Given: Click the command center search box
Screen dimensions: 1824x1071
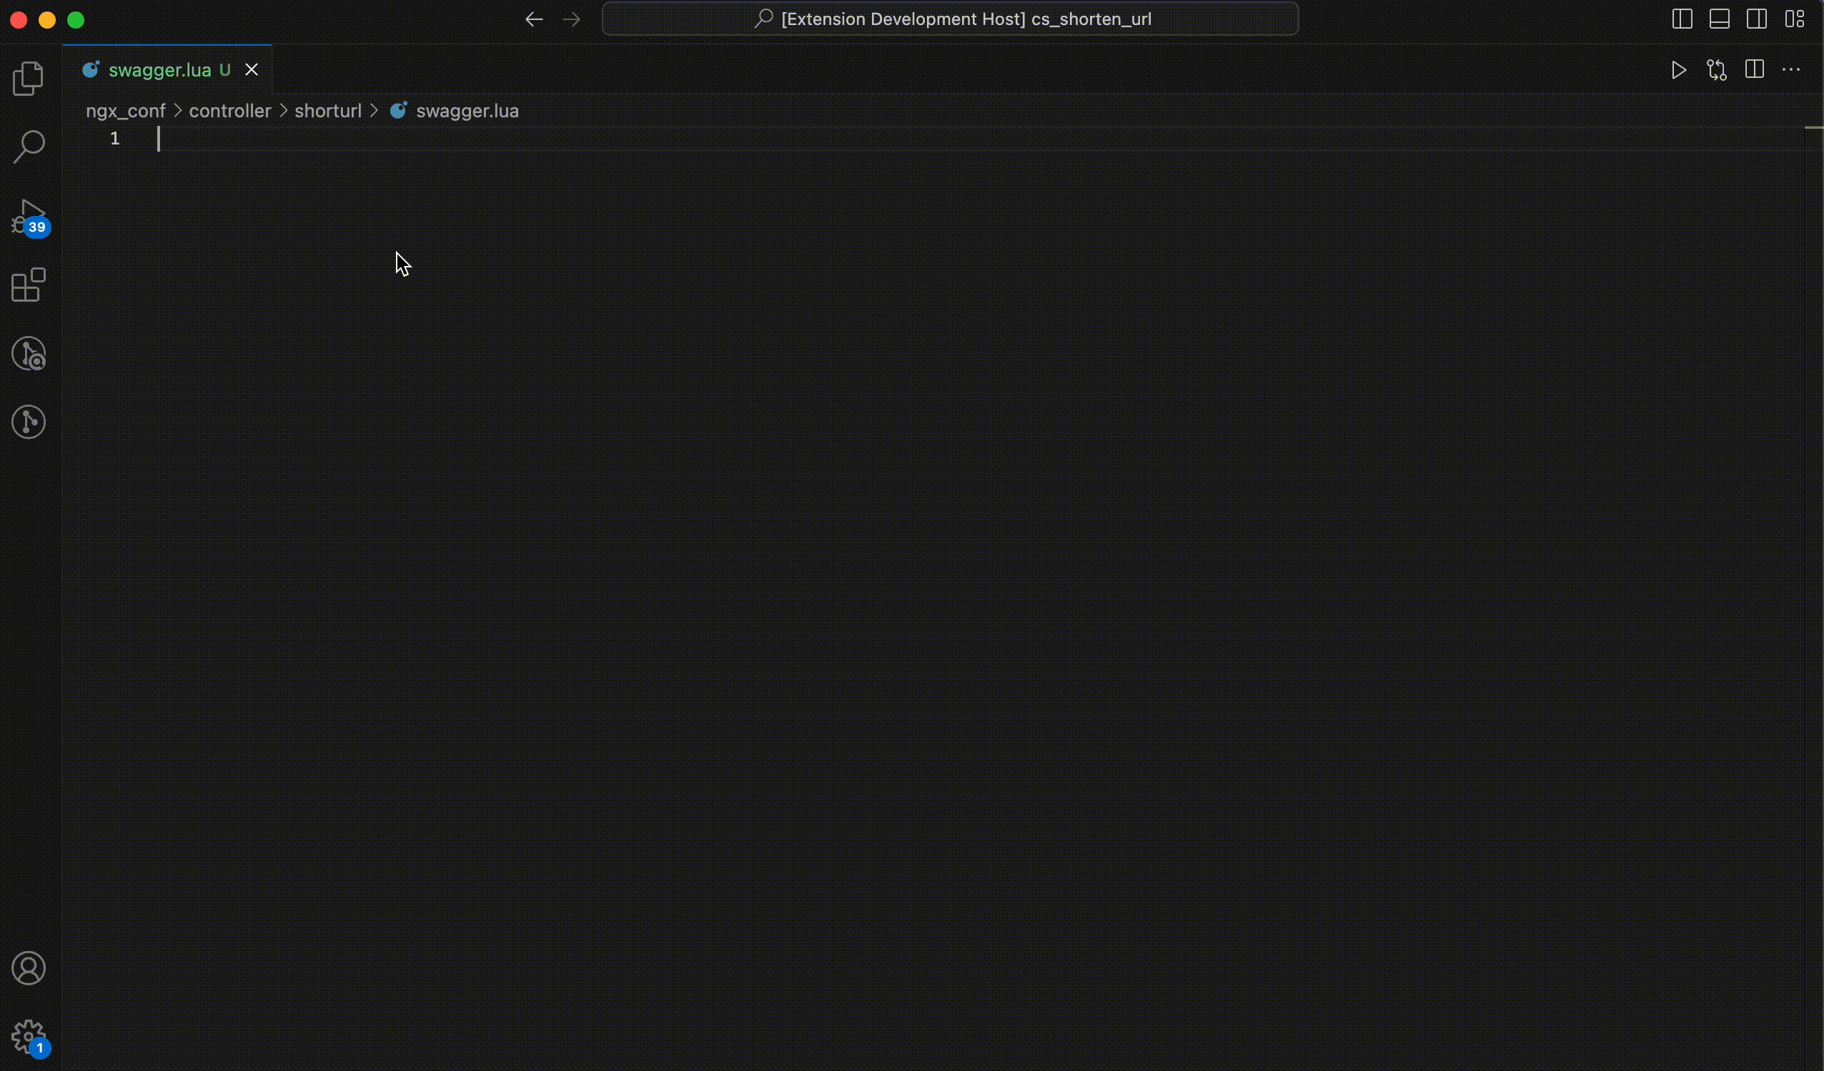Looking at the screenshot, I should click(x=950, y=19).
